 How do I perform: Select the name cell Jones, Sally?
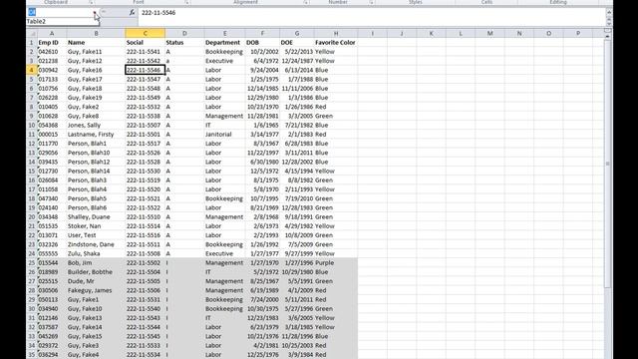96,125
